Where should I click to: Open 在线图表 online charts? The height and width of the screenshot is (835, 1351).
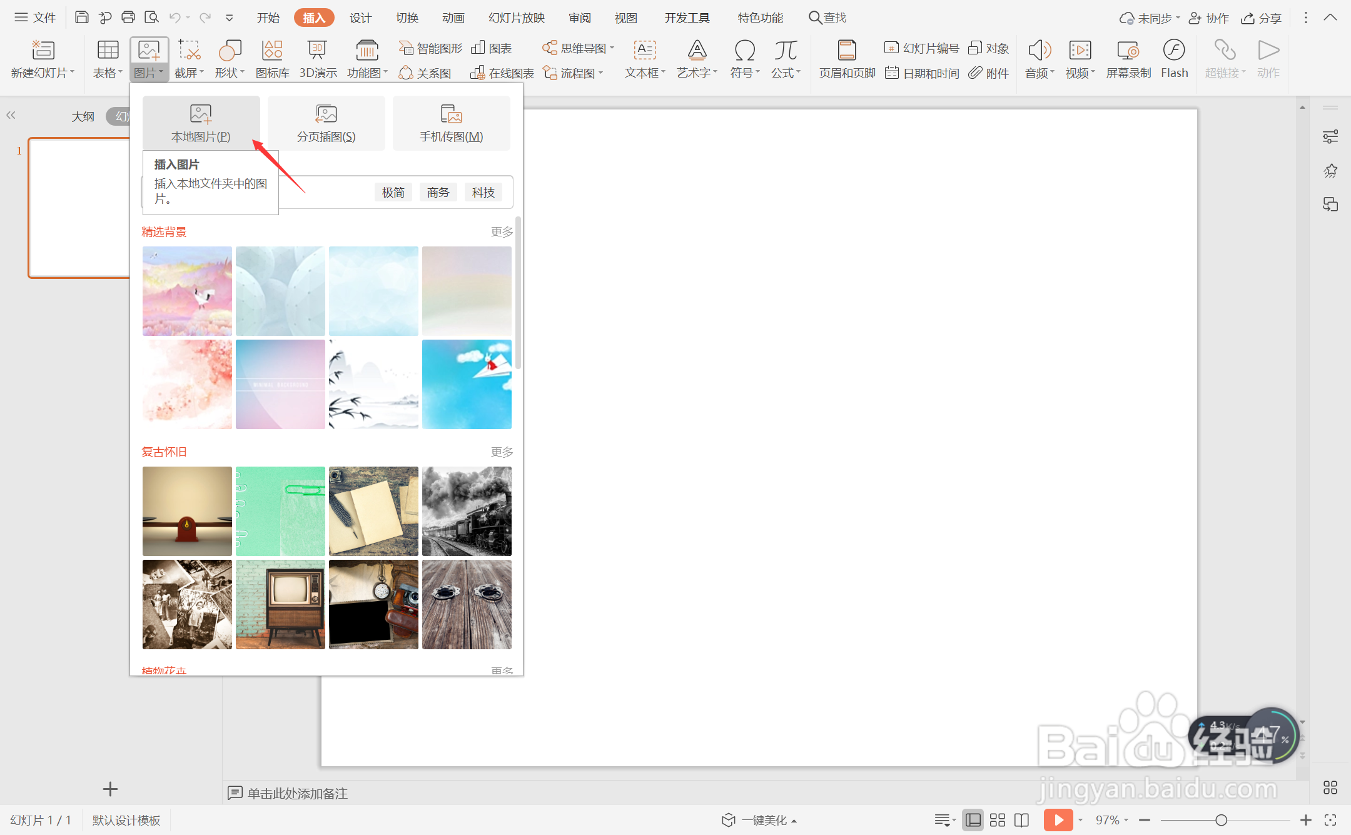click(x=502, y=73)
